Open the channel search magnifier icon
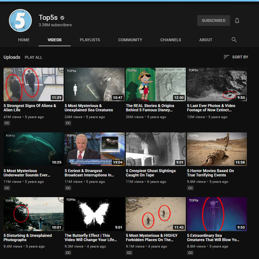259x259 pixels. pos(234,39)
